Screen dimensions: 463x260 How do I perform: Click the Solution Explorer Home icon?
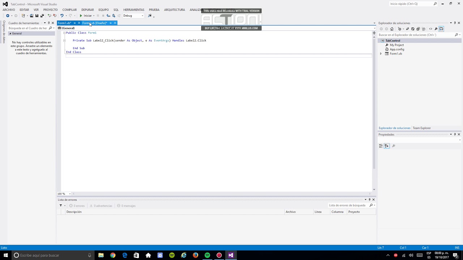pyautogui.click(x=392, y=29)
